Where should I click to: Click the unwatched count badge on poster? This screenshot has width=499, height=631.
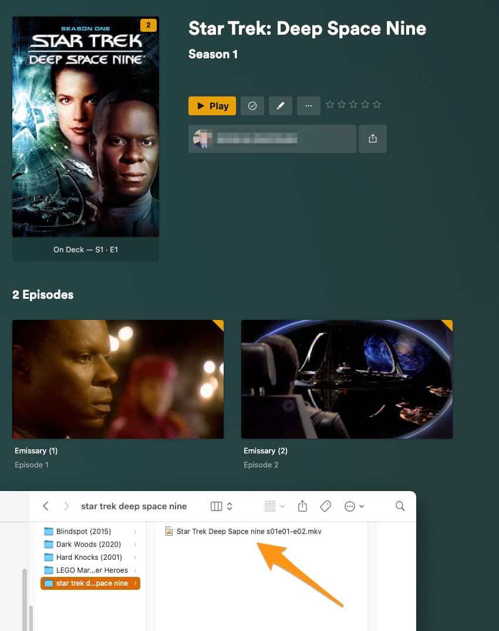[149, 25]
